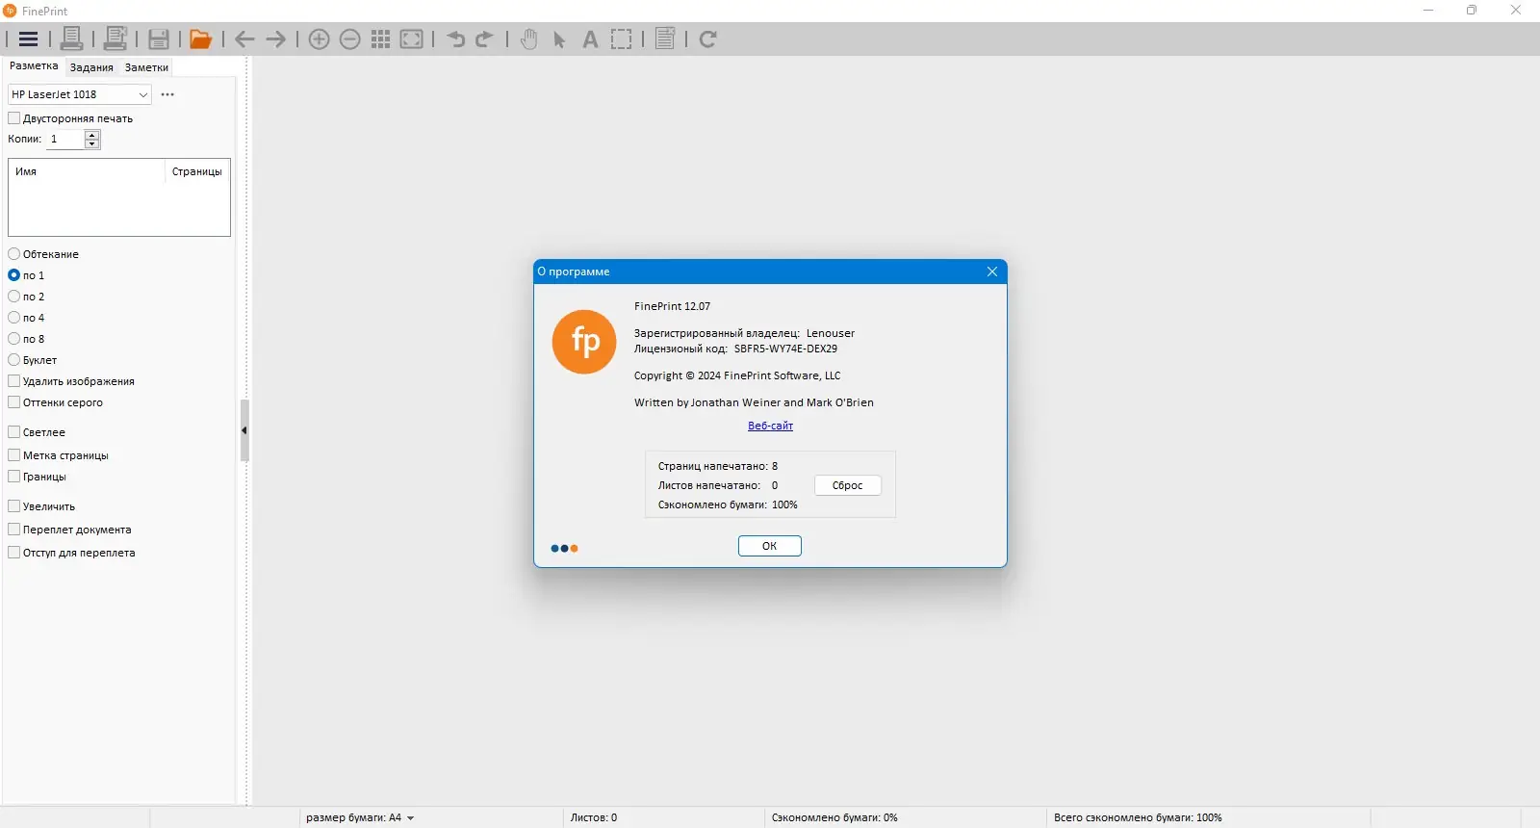Collapse the left panel with splitter arrow
The height and width of the screenshot is (828, 1540).
(244, 430)
